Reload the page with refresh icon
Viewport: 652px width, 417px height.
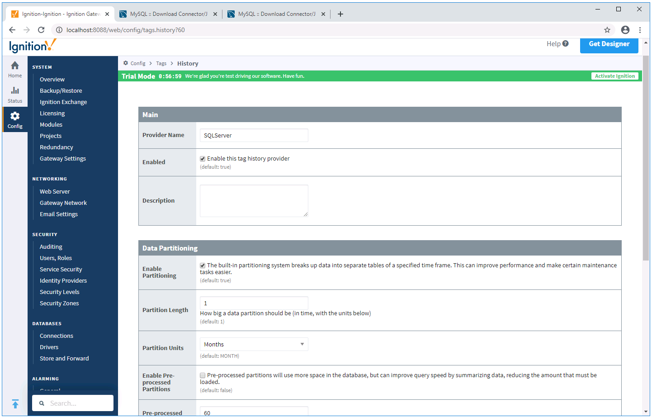[41, 30]
